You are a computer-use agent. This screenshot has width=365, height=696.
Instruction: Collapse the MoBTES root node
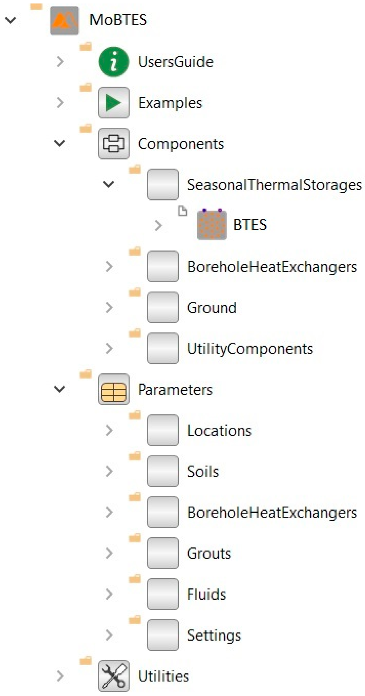pos(11,21)
